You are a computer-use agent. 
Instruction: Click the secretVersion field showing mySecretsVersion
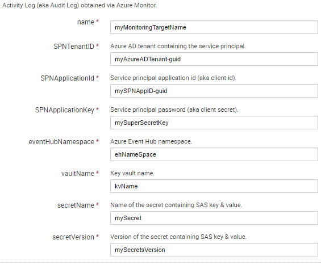pyautogui.click(x=214, y=250)
